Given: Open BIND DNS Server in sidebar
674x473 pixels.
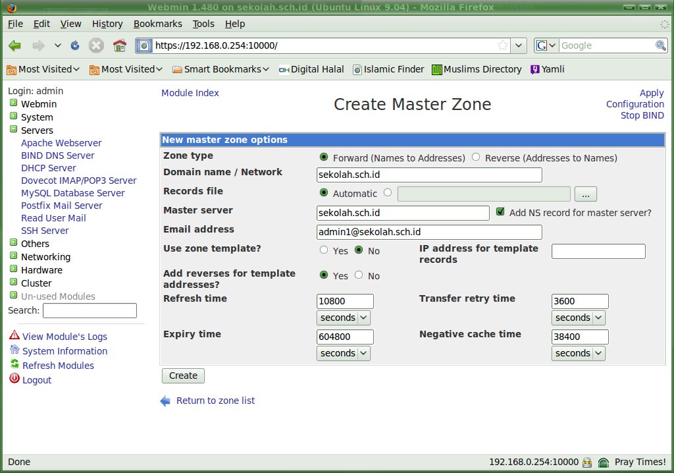Looking at the screenshot, I should tap(57, 155).
